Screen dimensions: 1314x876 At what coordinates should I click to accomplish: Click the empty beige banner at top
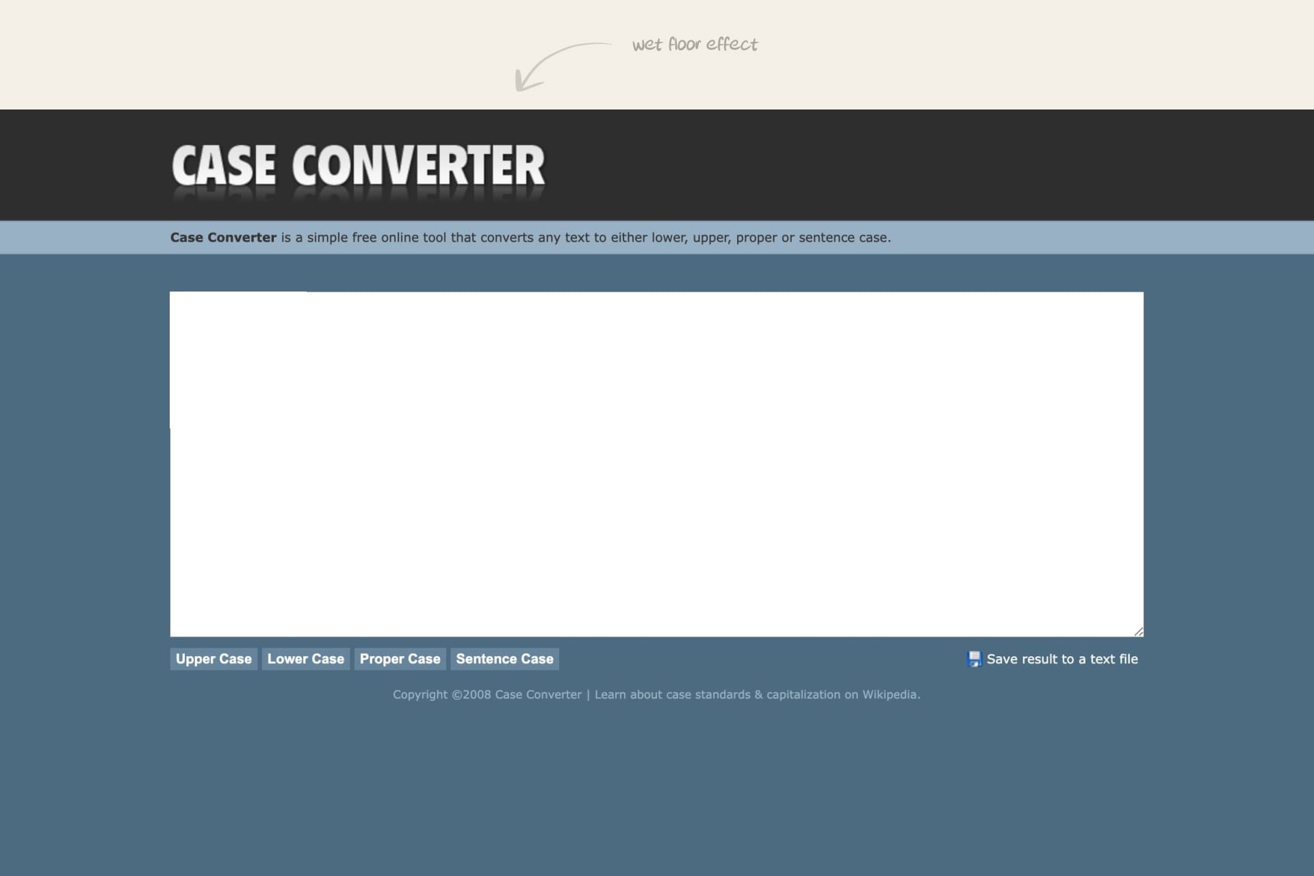[274, 55]
